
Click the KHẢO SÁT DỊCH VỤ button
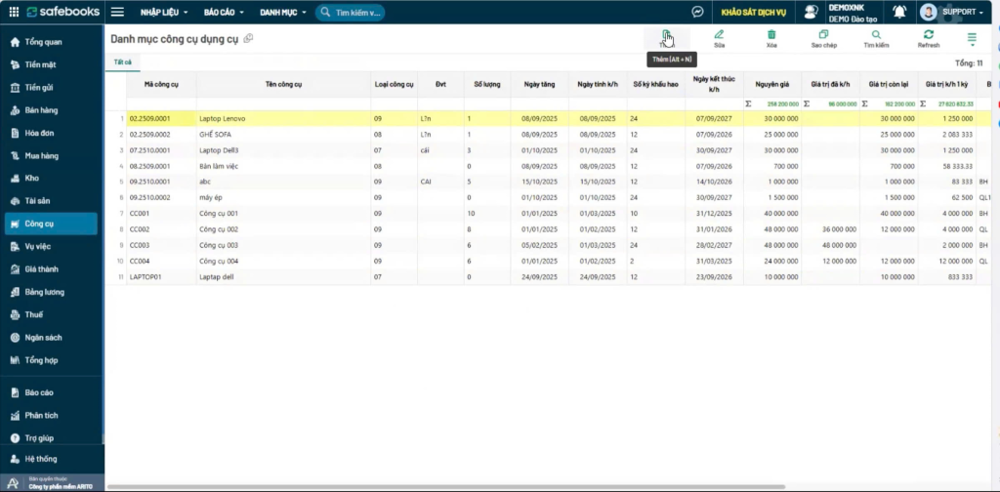(x=753, y=13)
